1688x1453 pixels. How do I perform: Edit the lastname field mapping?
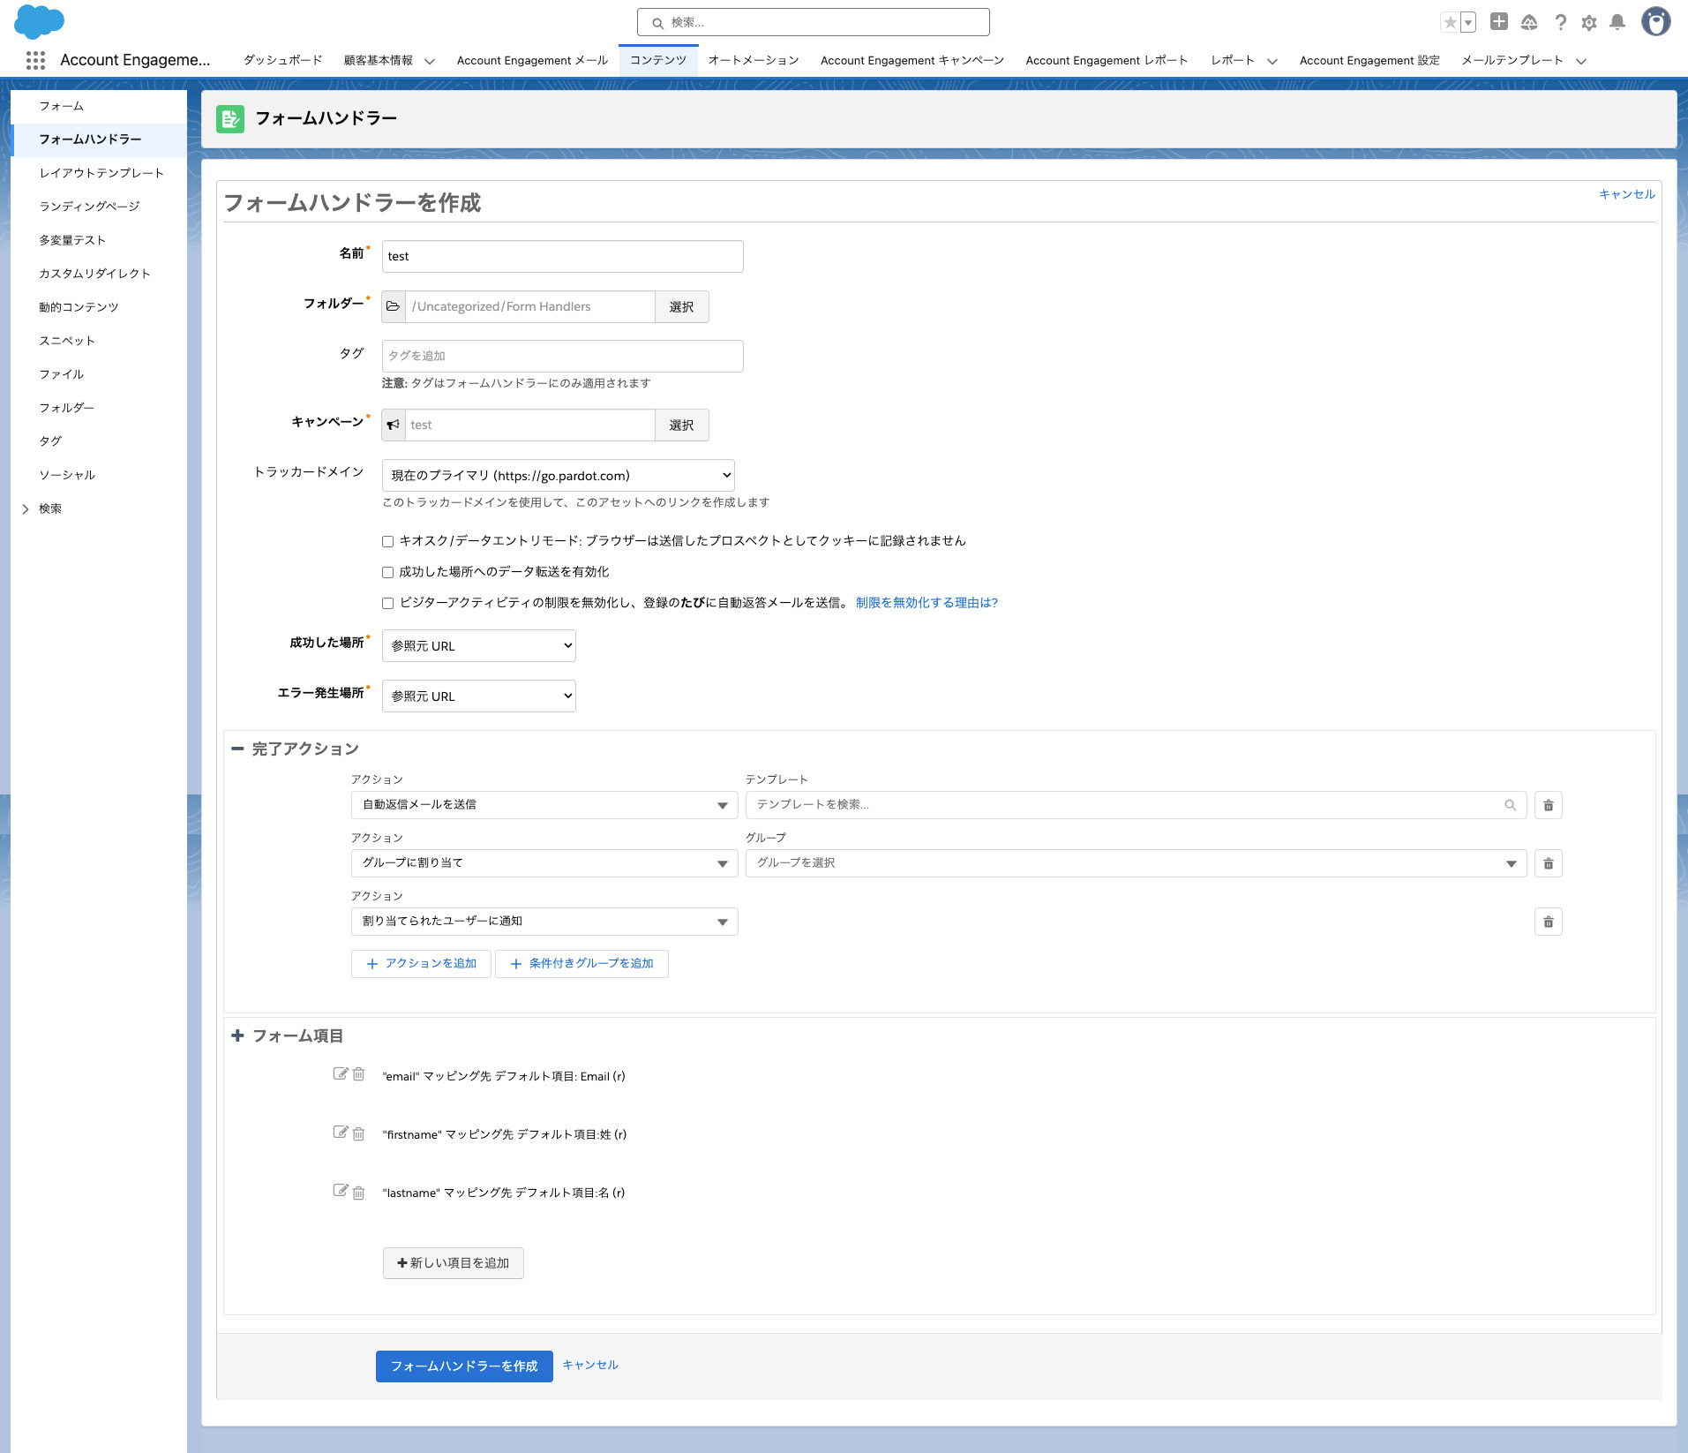[341, 1191]
